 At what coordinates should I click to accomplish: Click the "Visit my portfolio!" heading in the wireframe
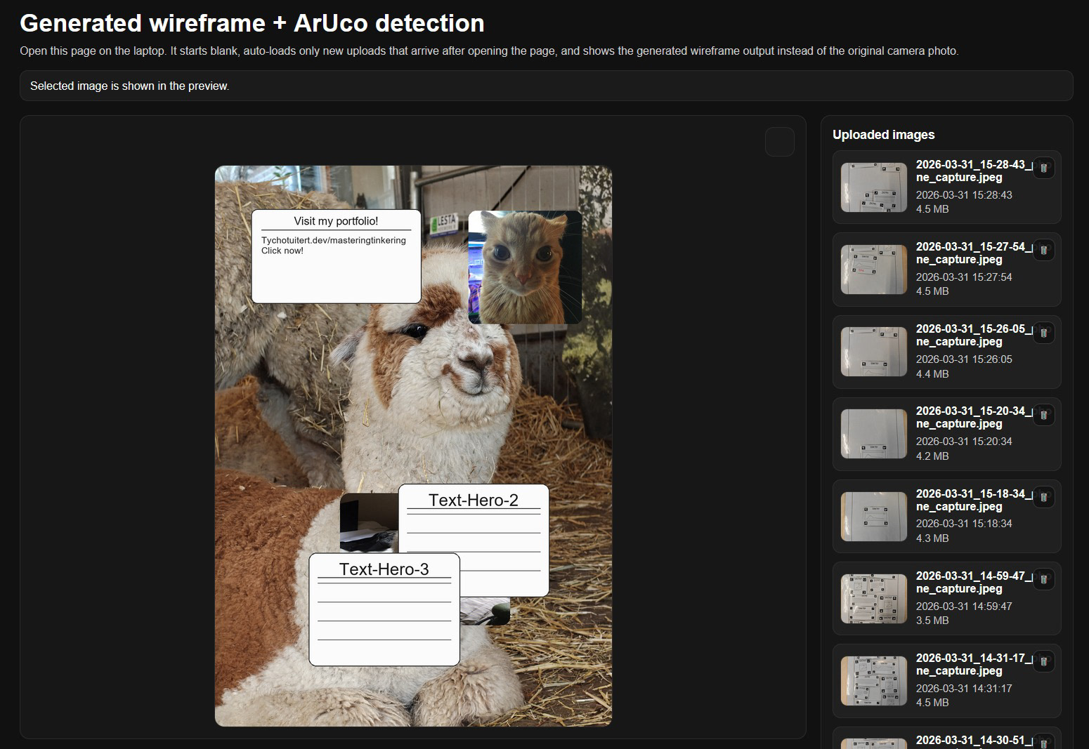click(x=336, y=221)
